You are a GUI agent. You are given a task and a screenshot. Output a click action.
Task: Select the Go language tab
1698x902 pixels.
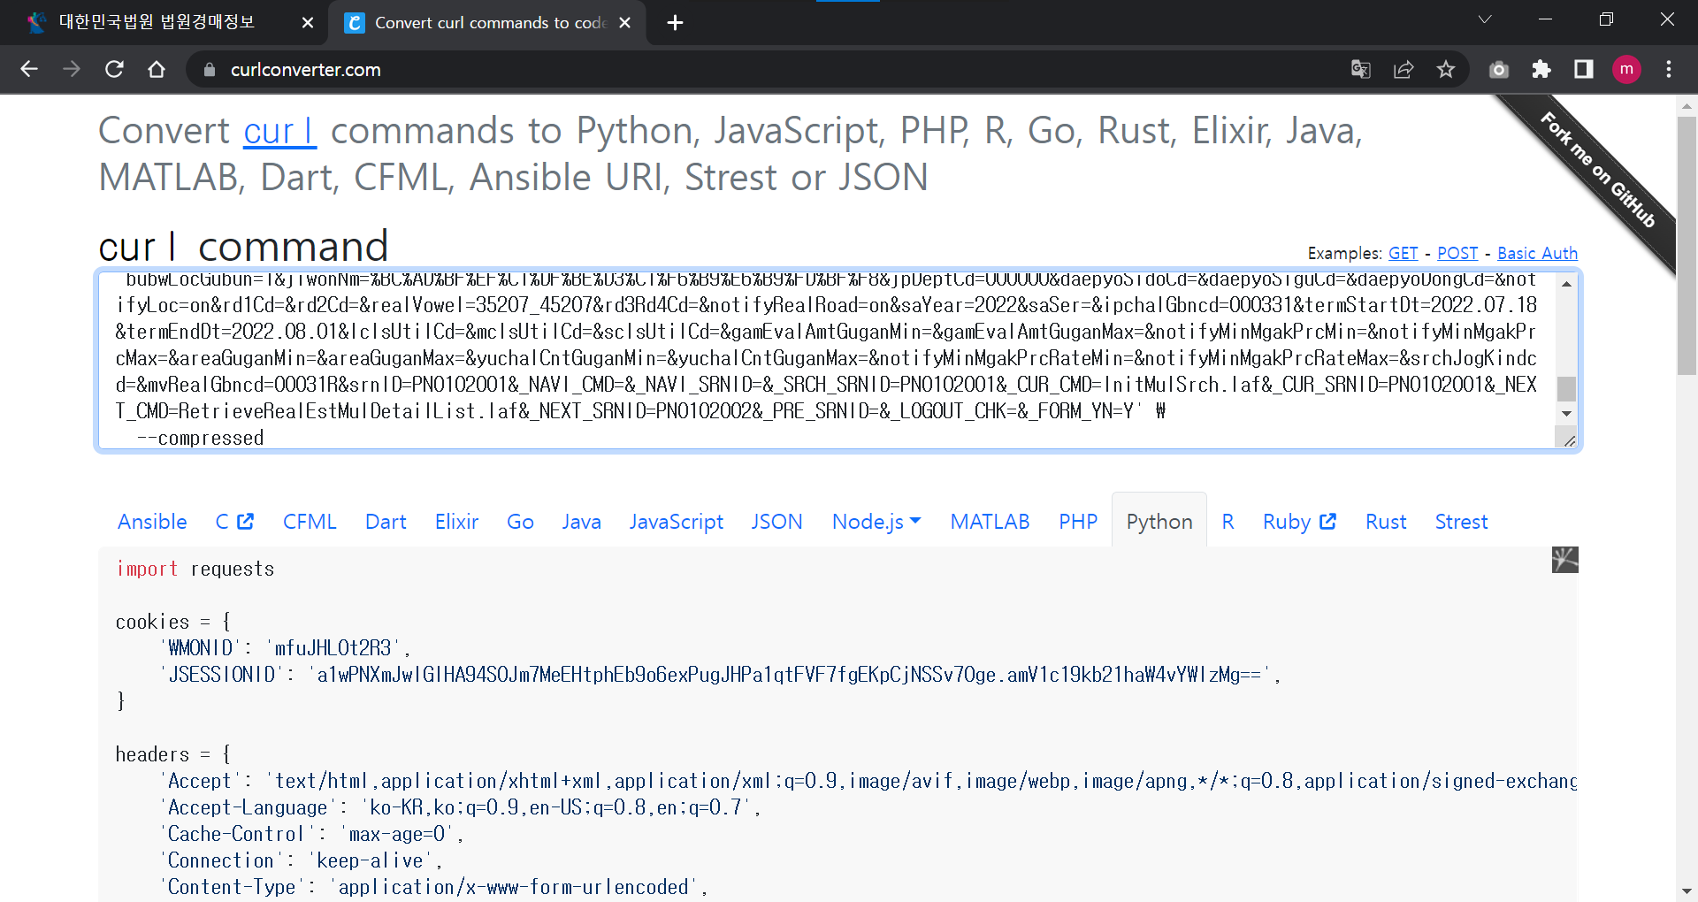520,522
